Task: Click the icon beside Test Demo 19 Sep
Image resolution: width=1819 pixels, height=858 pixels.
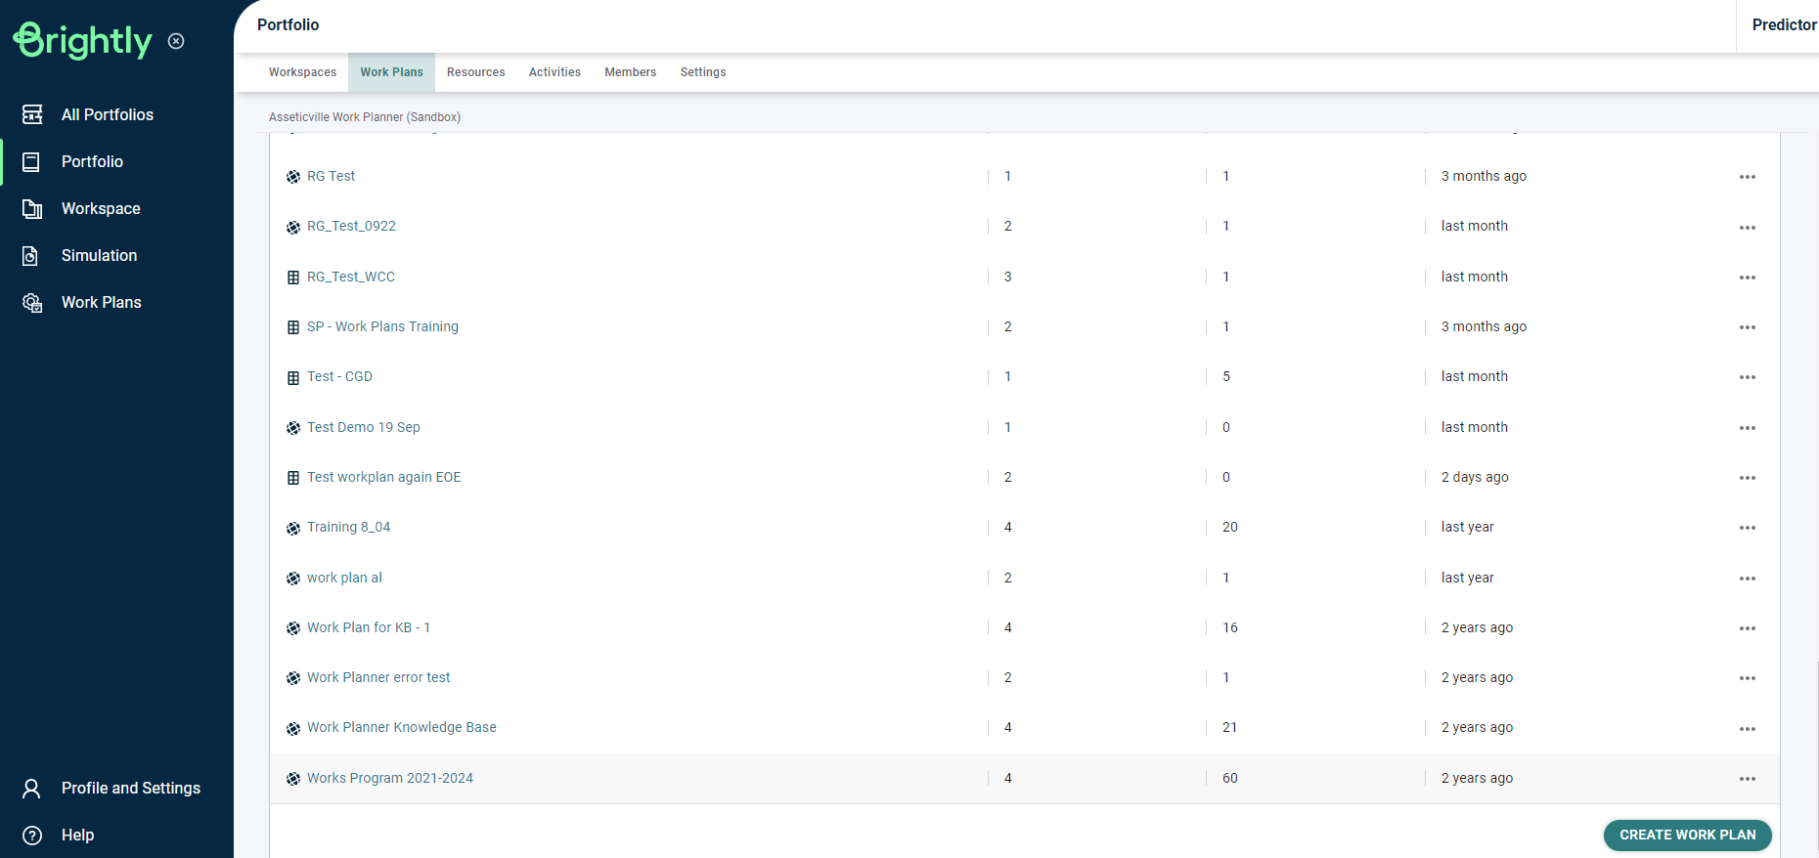Action: point(293,428)
